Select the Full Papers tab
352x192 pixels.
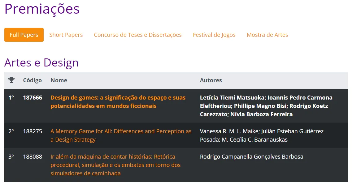click(x=24, y=35)
